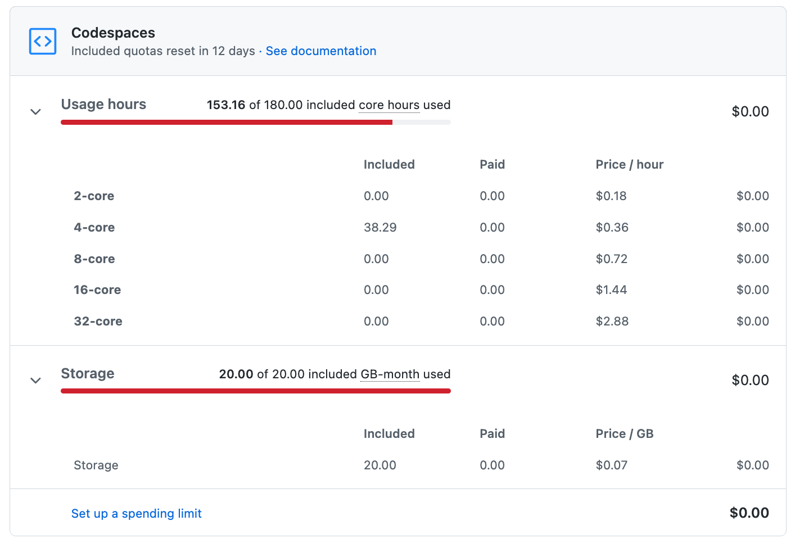The width and height of the screenshot is (795, 543).
Task: Open the See documentation link
Action: coord(321,51)
